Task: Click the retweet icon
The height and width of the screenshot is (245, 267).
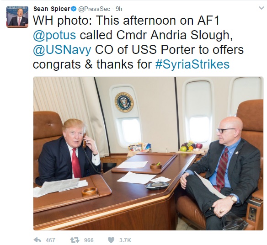Action: (x=75, y=240)
